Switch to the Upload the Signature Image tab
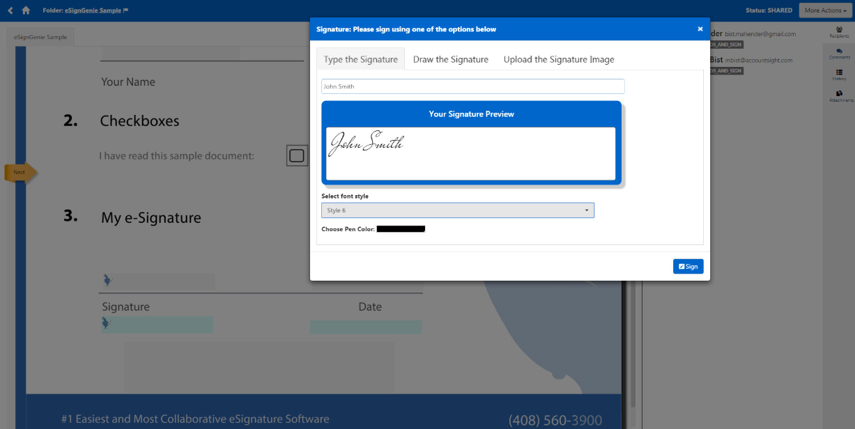 (558, 59)
